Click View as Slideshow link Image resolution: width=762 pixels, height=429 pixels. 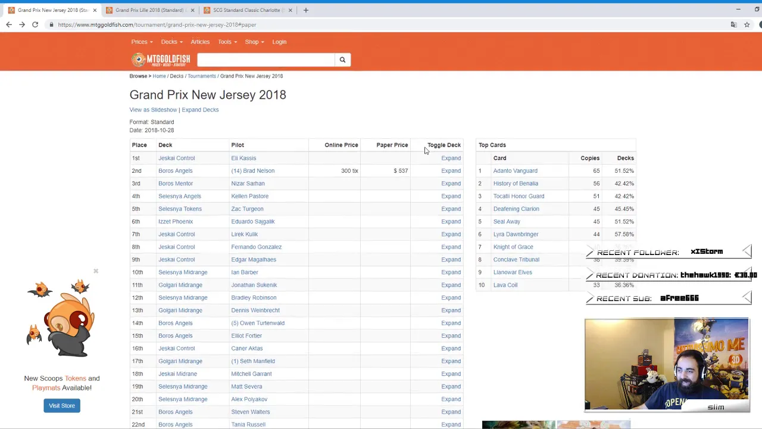point(153,110)
